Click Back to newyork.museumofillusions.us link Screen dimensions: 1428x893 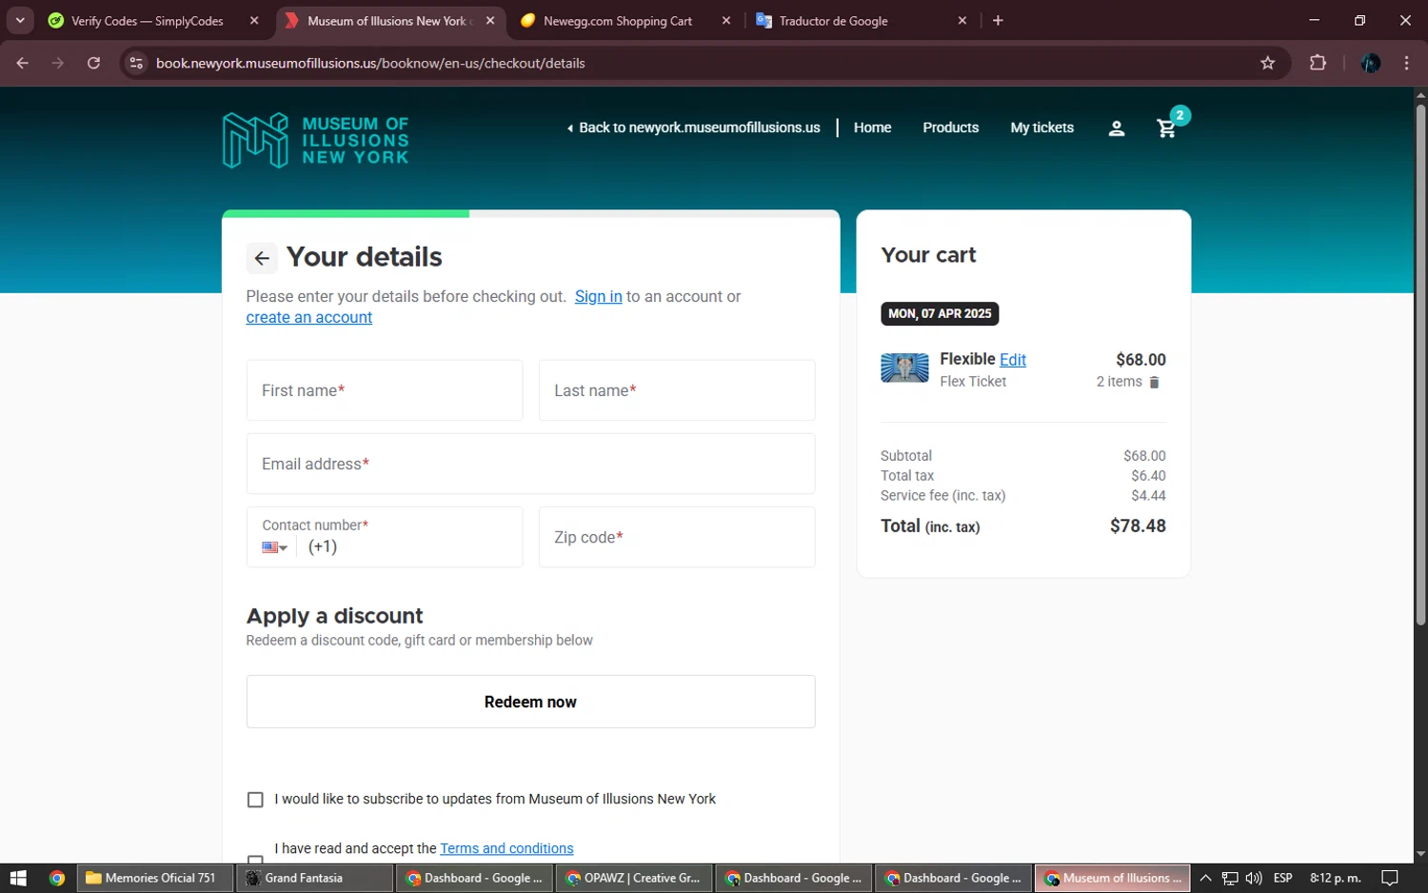click(x=693, y=128)
